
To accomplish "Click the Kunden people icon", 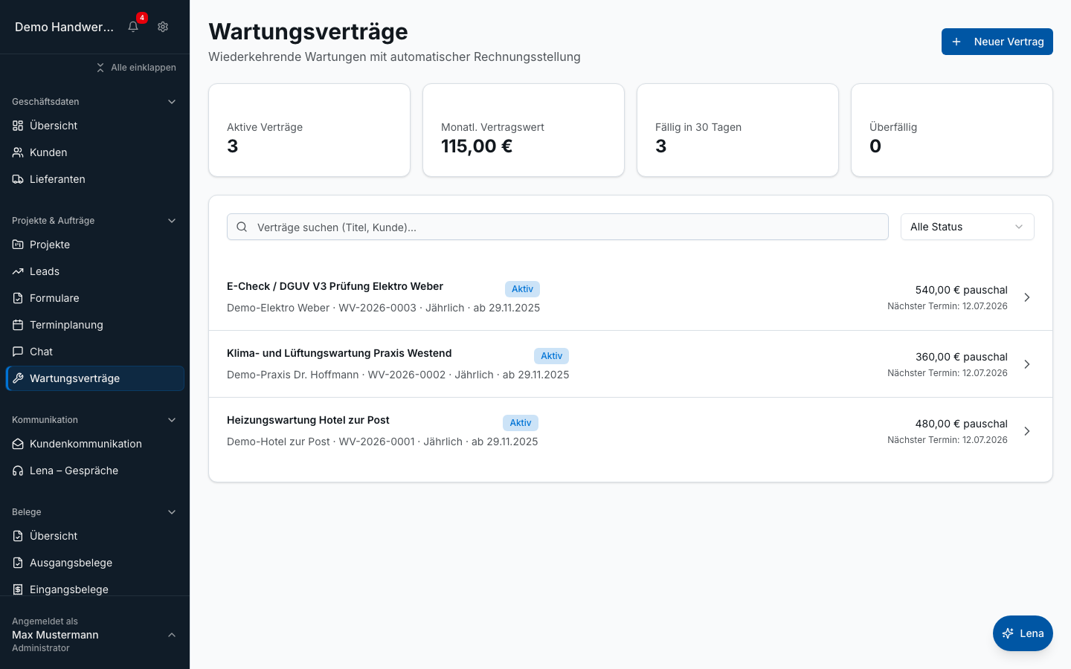I will pyautogui.click(x=18, y=152).
